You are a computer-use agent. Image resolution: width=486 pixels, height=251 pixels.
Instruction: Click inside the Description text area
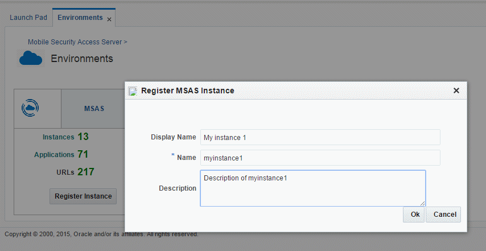pyautogui.click(x=313, y=188)
